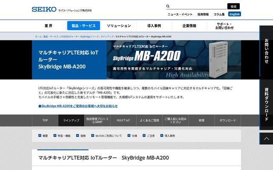This screenshot has height=170, width=273.
Task: Open the コラム集 columns link
Action: click(219, 14)
